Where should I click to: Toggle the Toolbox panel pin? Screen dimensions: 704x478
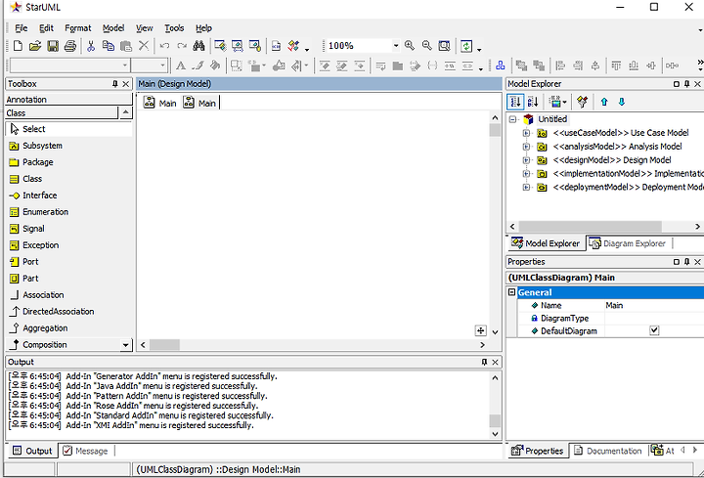point(115,84)
